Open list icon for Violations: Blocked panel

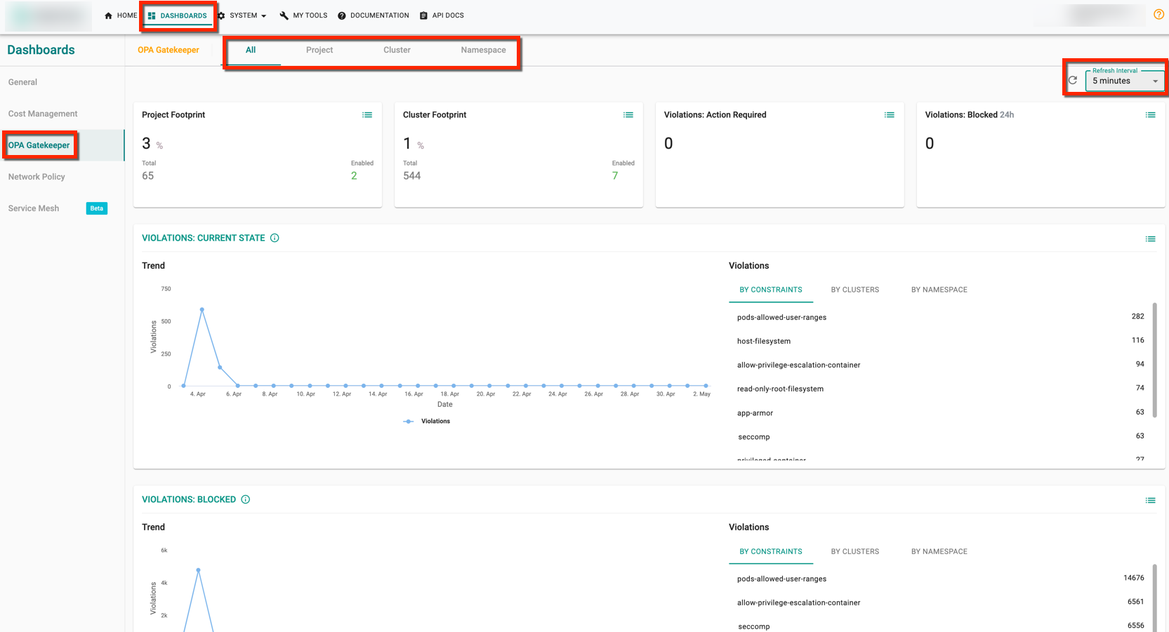(1151, 501)
